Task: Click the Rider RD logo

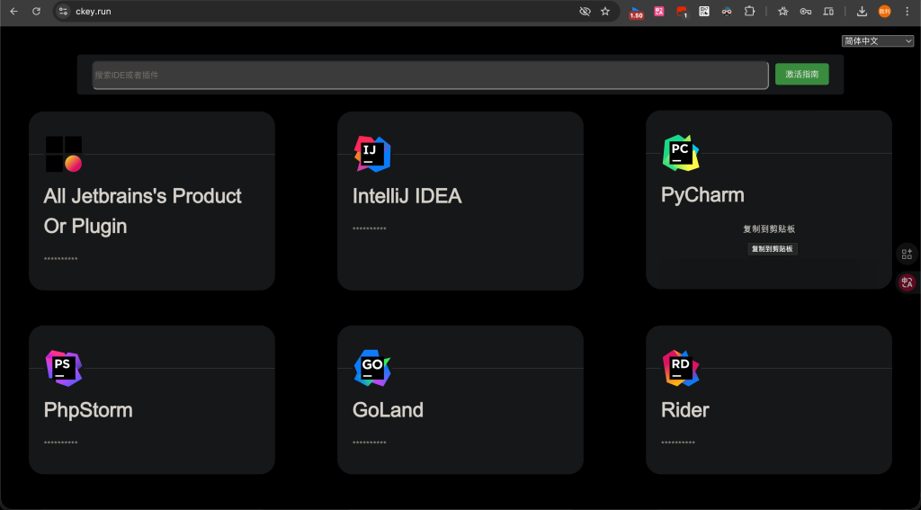Action: pyautogui.click(x=681, y=368)
